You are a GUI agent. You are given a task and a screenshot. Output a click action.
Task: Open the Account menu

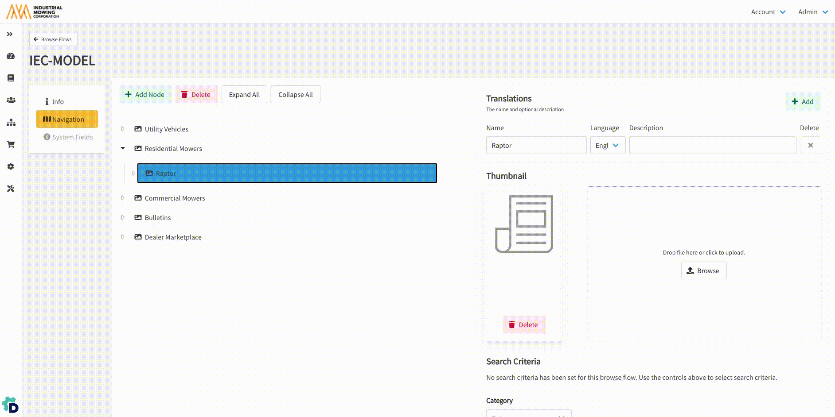pos(768,12)
